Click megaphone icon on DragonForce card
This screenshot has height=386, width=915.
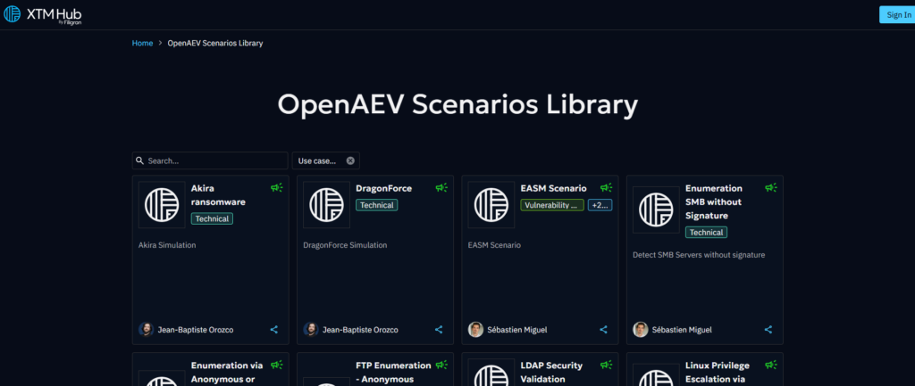(x=441, y=188)
